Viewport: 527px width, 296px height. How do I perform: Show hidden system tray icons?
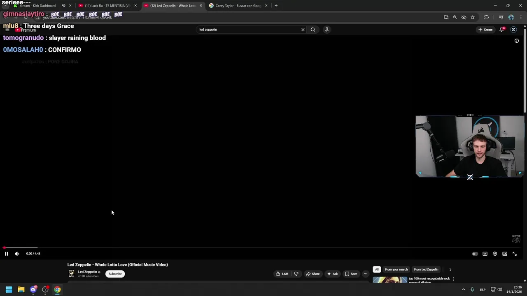pos(464,289)
